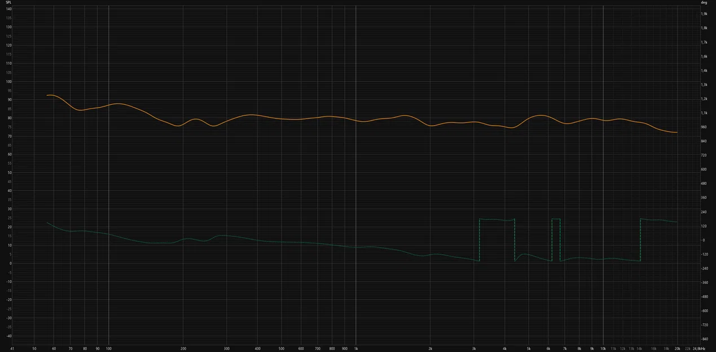The image size is (716, 352).
Task: Click the 125 label on SPL axis
Action: coord(8,35)
